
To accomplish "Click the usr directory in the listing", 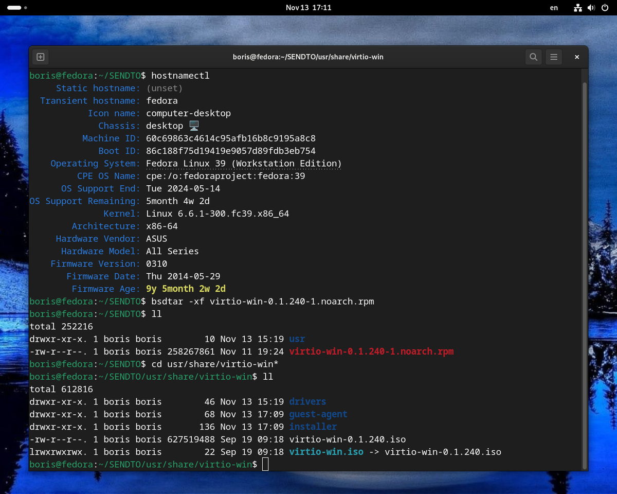I will coord(297,339).
